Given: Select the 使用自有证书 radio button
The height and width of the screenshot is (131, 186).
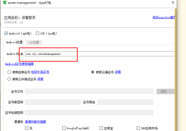Looking at the screenshot, I should coord(9,72).
